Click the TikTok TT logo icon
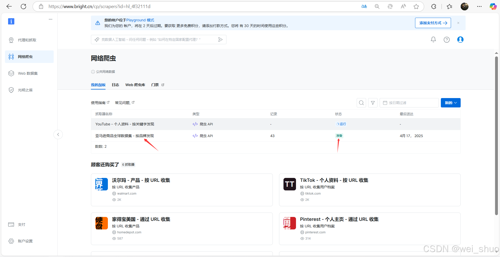 (290, 184)
